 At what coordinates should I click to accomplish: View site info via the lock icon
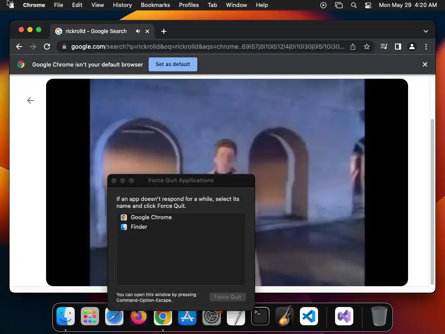64,47
